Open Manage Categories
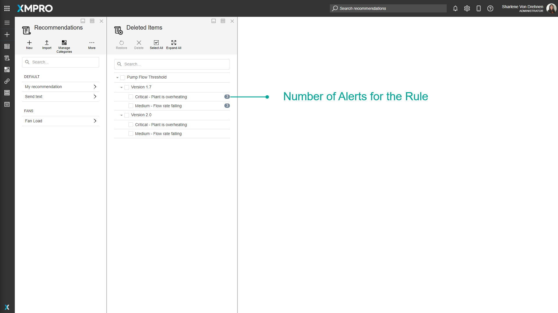 click(64, 43)
